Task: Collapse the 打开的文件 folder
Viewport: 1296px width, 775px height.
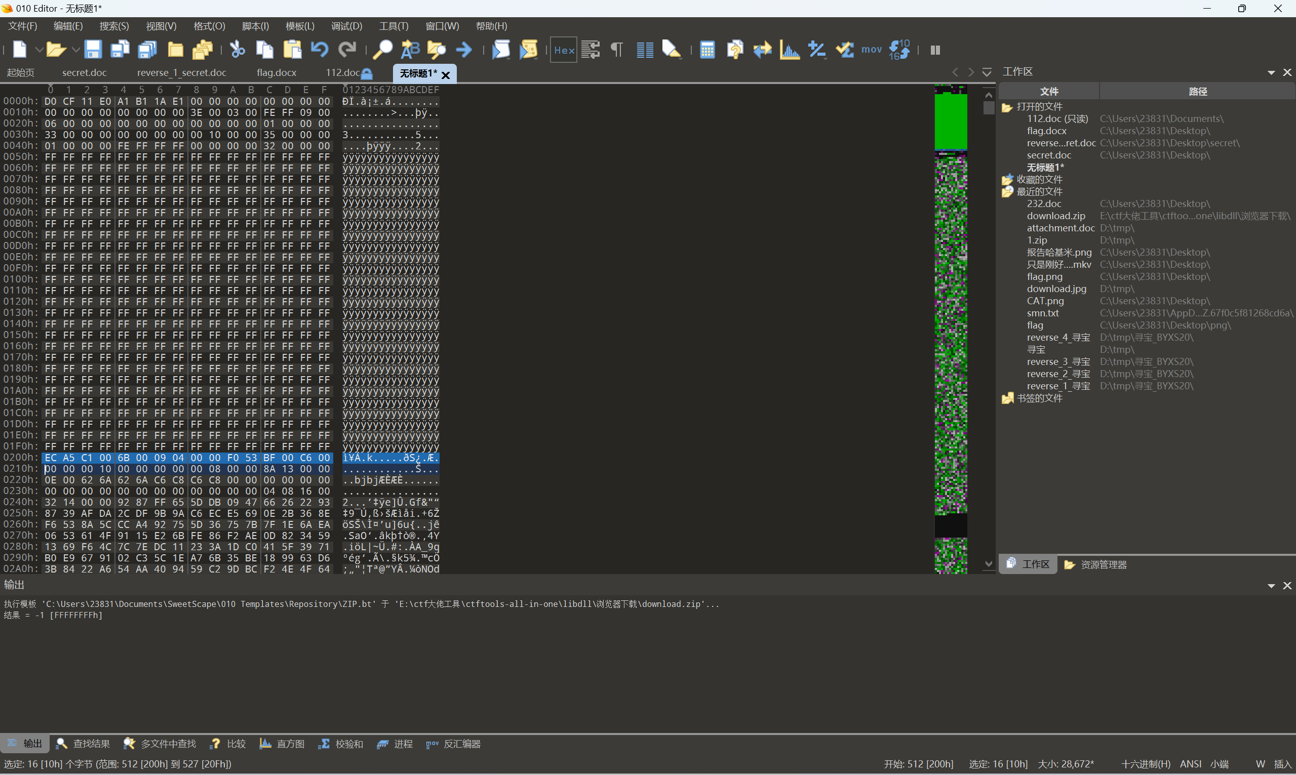Action: [1007, 107]
